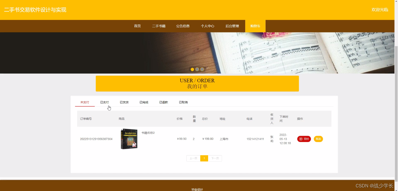The image size is (398, 191).
Task: Switch to the 未支付 orders tab
Action: (x=85, y=102)
